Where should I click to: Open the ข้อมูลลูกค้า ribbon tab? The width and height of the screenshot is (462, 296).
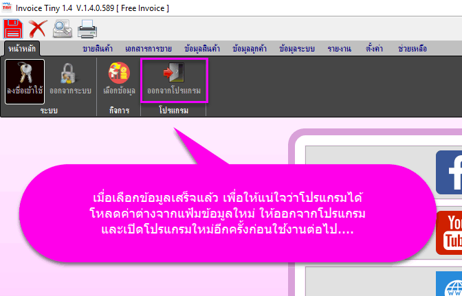(x=250, y=49)
